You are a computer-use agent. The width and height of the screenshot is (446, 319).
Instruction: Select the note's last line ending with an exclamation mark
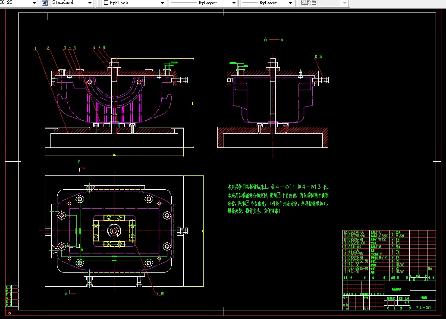254,211
